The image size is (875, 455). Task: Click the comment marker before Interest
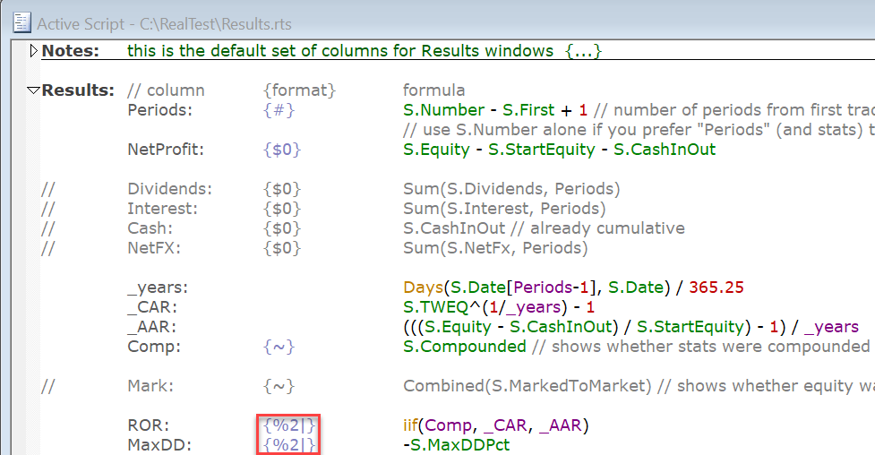click(x=46, y=209)
